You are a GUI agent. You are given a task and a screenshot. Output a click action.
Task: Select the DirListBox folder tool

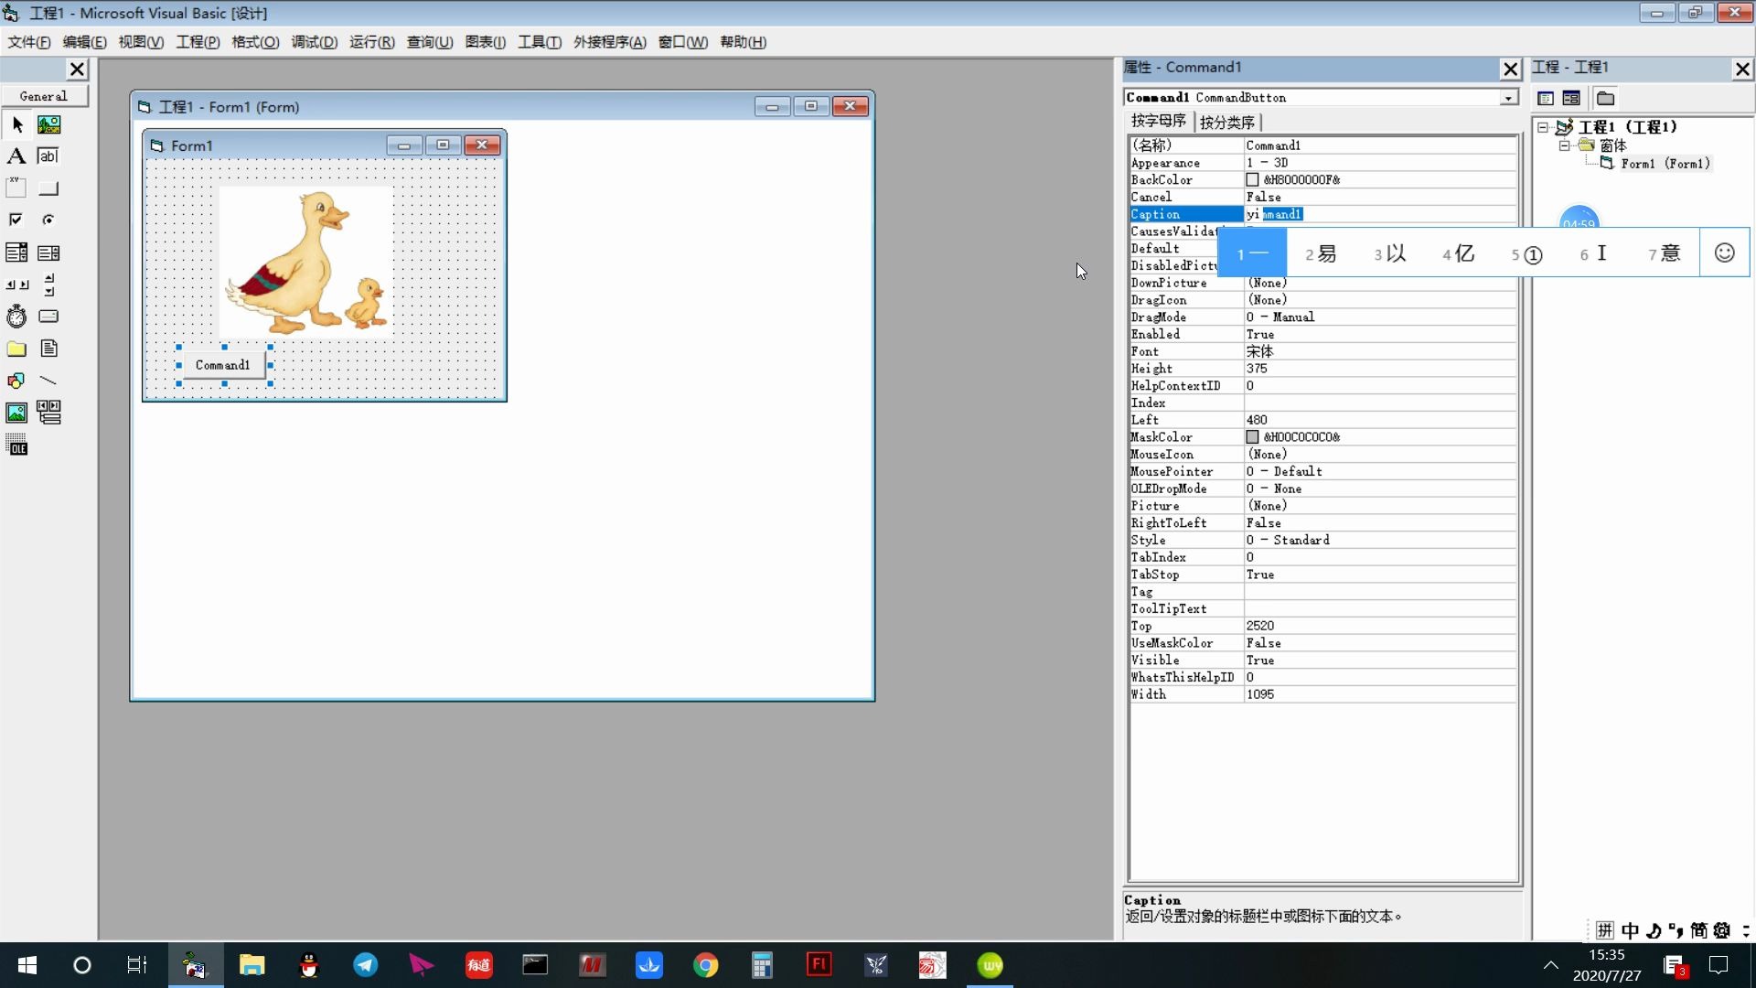click(16, 349)
